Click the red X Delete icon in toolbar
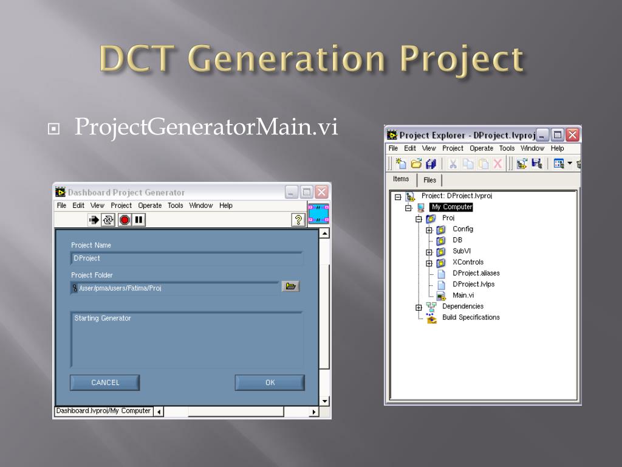The height and width of the screenshot is (467, 622). pyautogui.click(x=497, y=163)
